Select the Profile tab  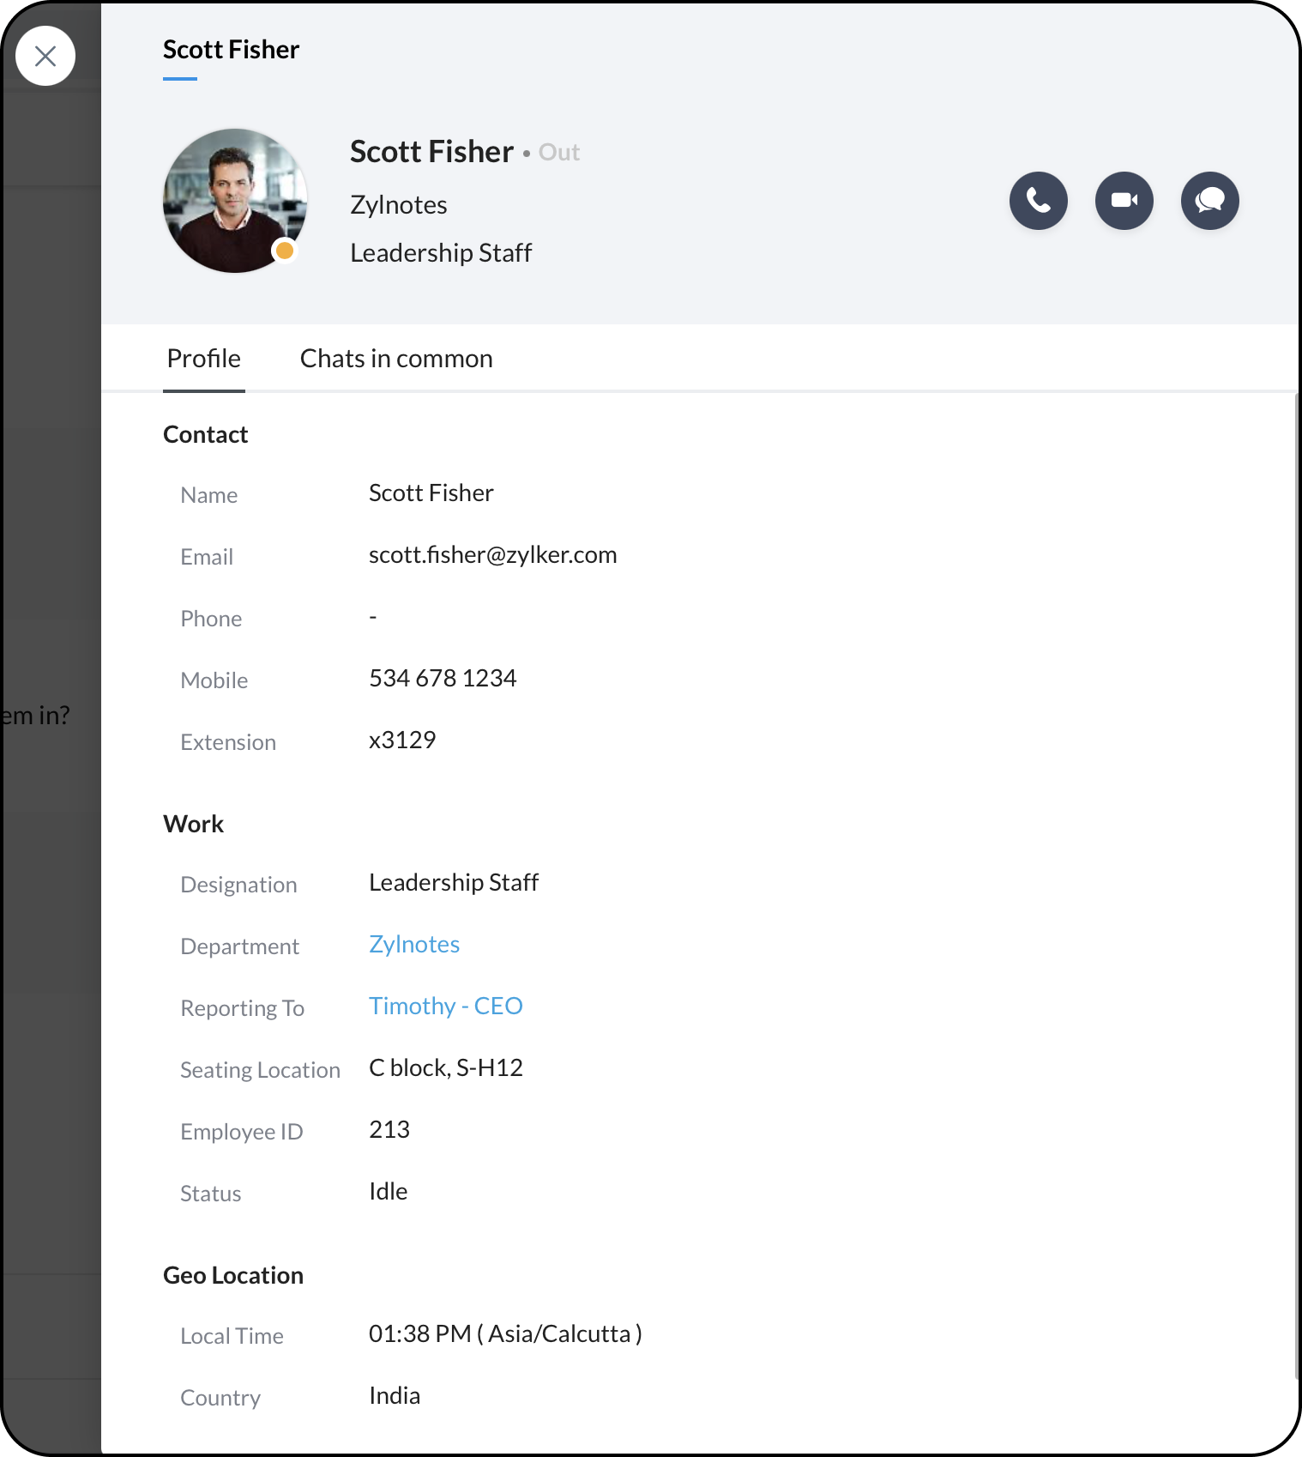coord(204,359)
